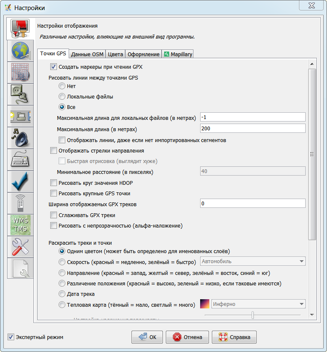Open keyboard shortcuts settings icon
This screenshot has height=352, width=327.
20,160
